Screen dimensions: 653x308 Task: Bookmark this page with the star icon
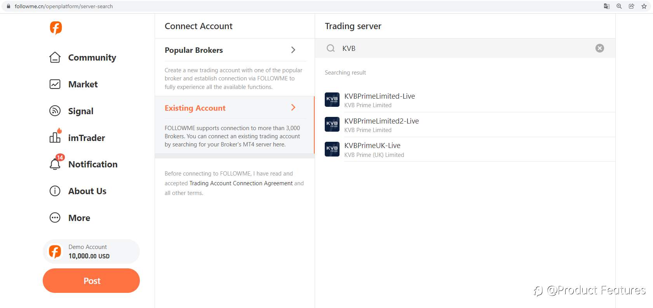(x=644, y=6)
